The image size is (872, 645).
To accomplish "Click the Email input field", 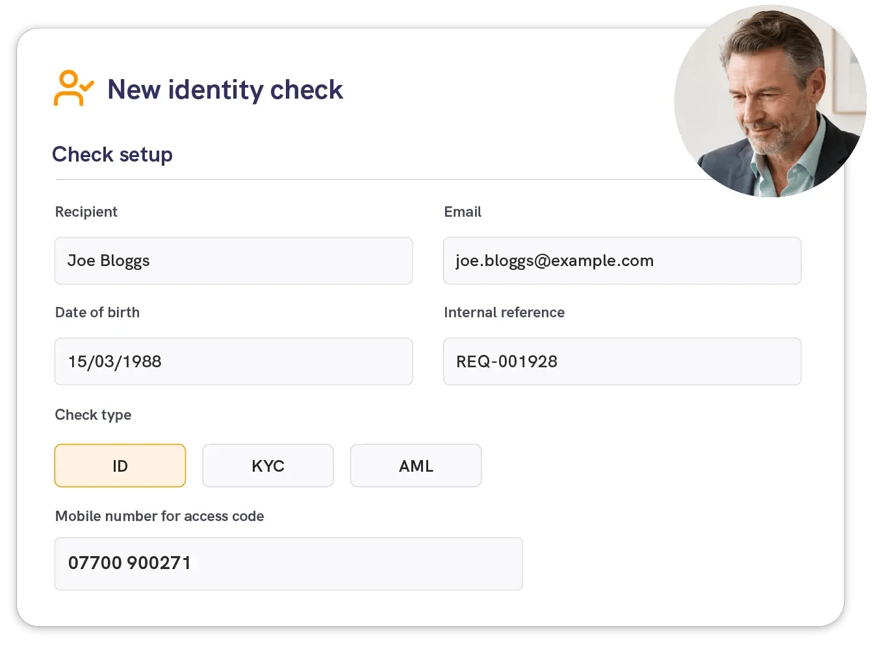I will click(x=622, y=261).
